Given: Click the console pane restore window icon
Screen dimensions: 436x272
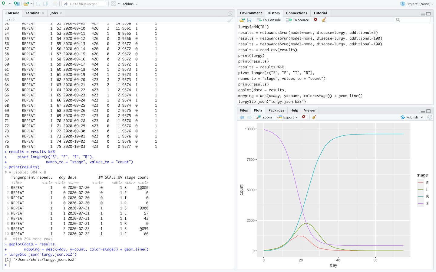Looking at the screenshot, I should pos(230,13).
